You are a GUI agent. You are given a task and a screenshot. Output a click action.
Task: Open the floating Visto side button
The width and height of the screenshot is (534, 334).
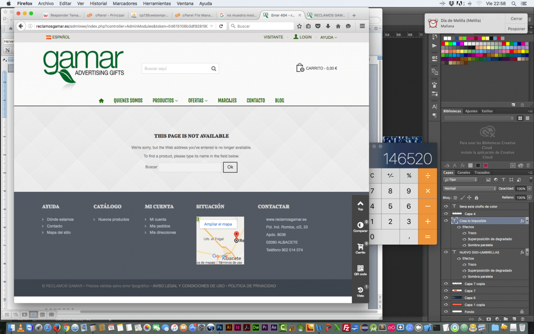pyautogui.click(x=360, y=291)
